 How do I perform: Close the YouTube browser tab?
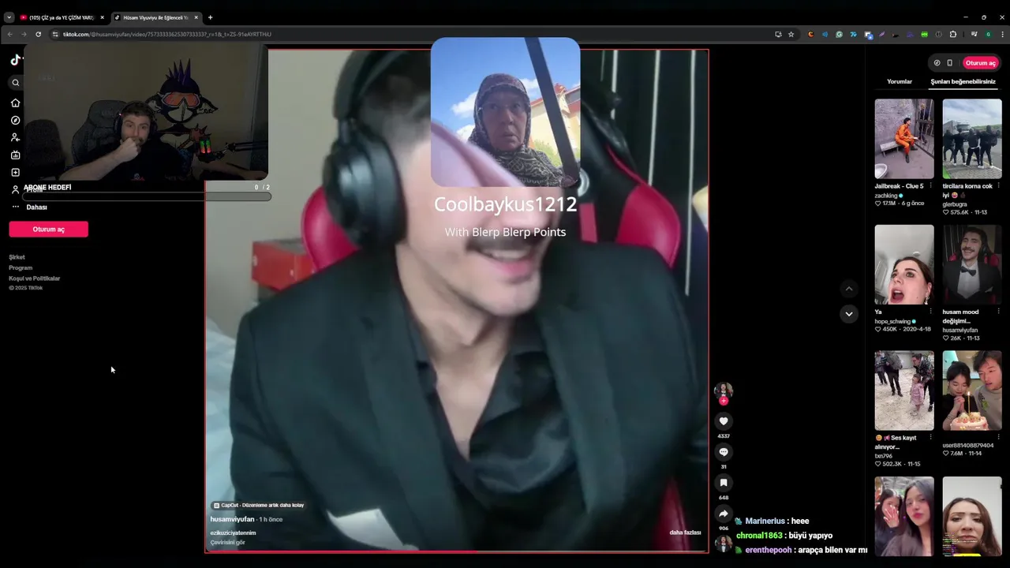102,17
